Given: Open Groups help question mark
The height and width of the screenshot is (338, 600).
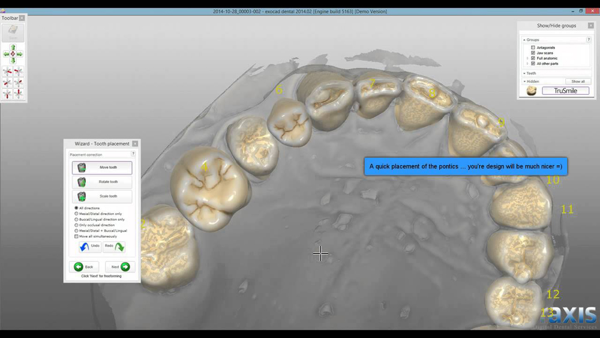Looking at the screenshot, I should coord(589,40).
